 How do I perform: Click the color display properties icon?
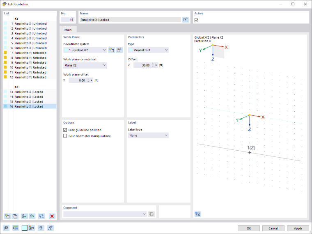32,228
